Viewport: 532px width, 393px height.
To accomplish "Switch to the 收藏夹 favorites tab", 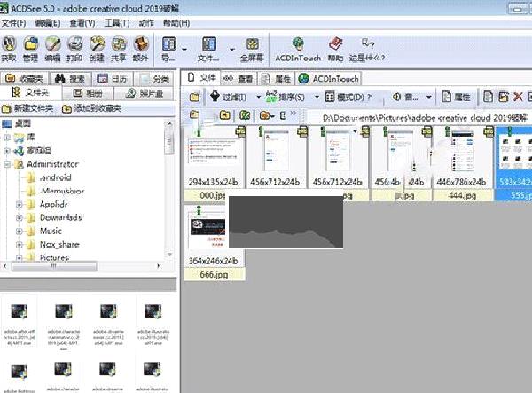I will click(24, 78).
